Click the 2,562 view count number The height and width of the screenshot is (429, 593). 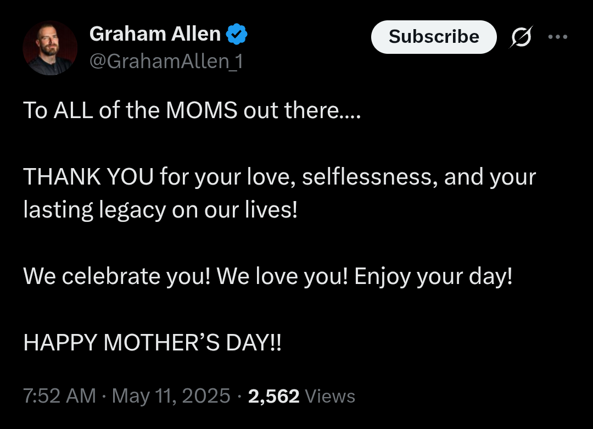coord(273,396)
